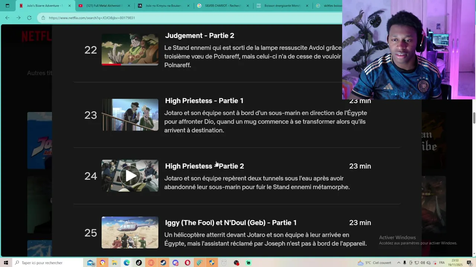Open File Explorer from taskbar

coord(115,263)
